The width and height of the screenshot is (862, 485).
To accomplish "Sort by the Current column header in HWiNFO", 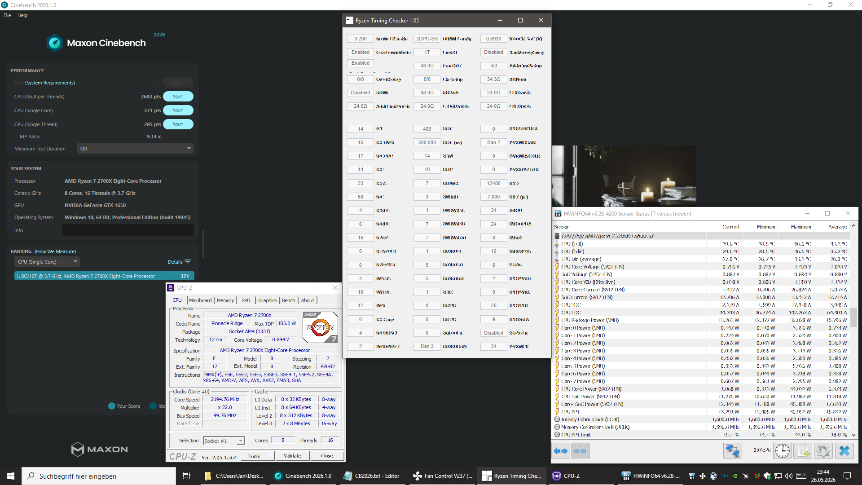I will (724, 227).
